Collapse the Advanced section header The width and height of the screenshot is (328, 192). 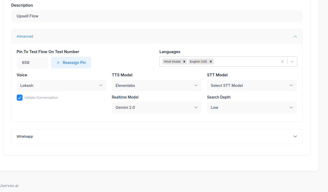(157, 36)
